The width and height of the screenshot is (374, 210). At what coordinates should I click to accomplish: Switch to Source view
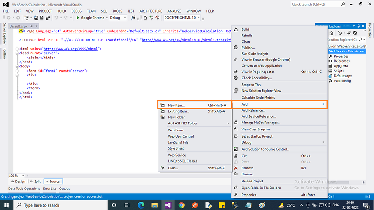point(53,181)
